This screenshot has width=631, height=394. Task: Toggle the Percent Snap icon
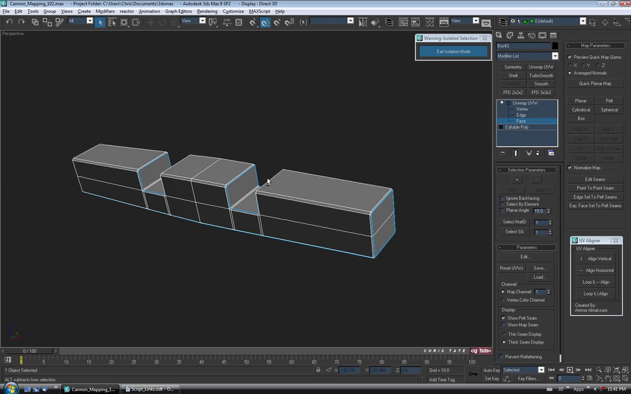click(277, 22)
